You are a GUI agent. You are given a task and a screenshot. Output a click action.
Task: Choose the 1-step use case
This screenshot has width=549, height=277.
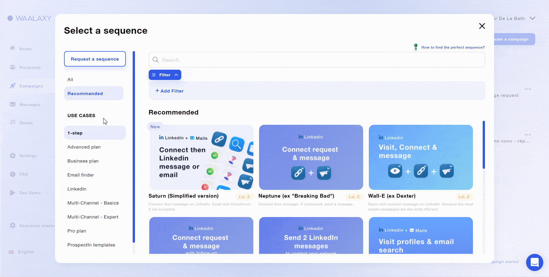tap(95, 133)
